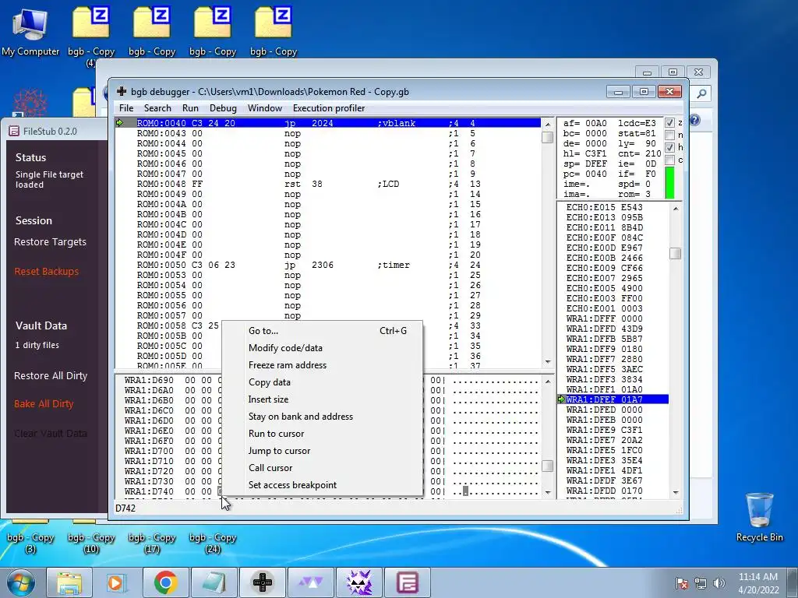Click the search magnifier in the background window
Viewport: 798px width, 598px height.
click(702, 93)
